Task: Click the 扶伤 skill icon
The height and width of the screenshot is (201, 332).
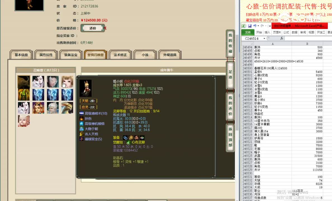Action: point(82,118)
